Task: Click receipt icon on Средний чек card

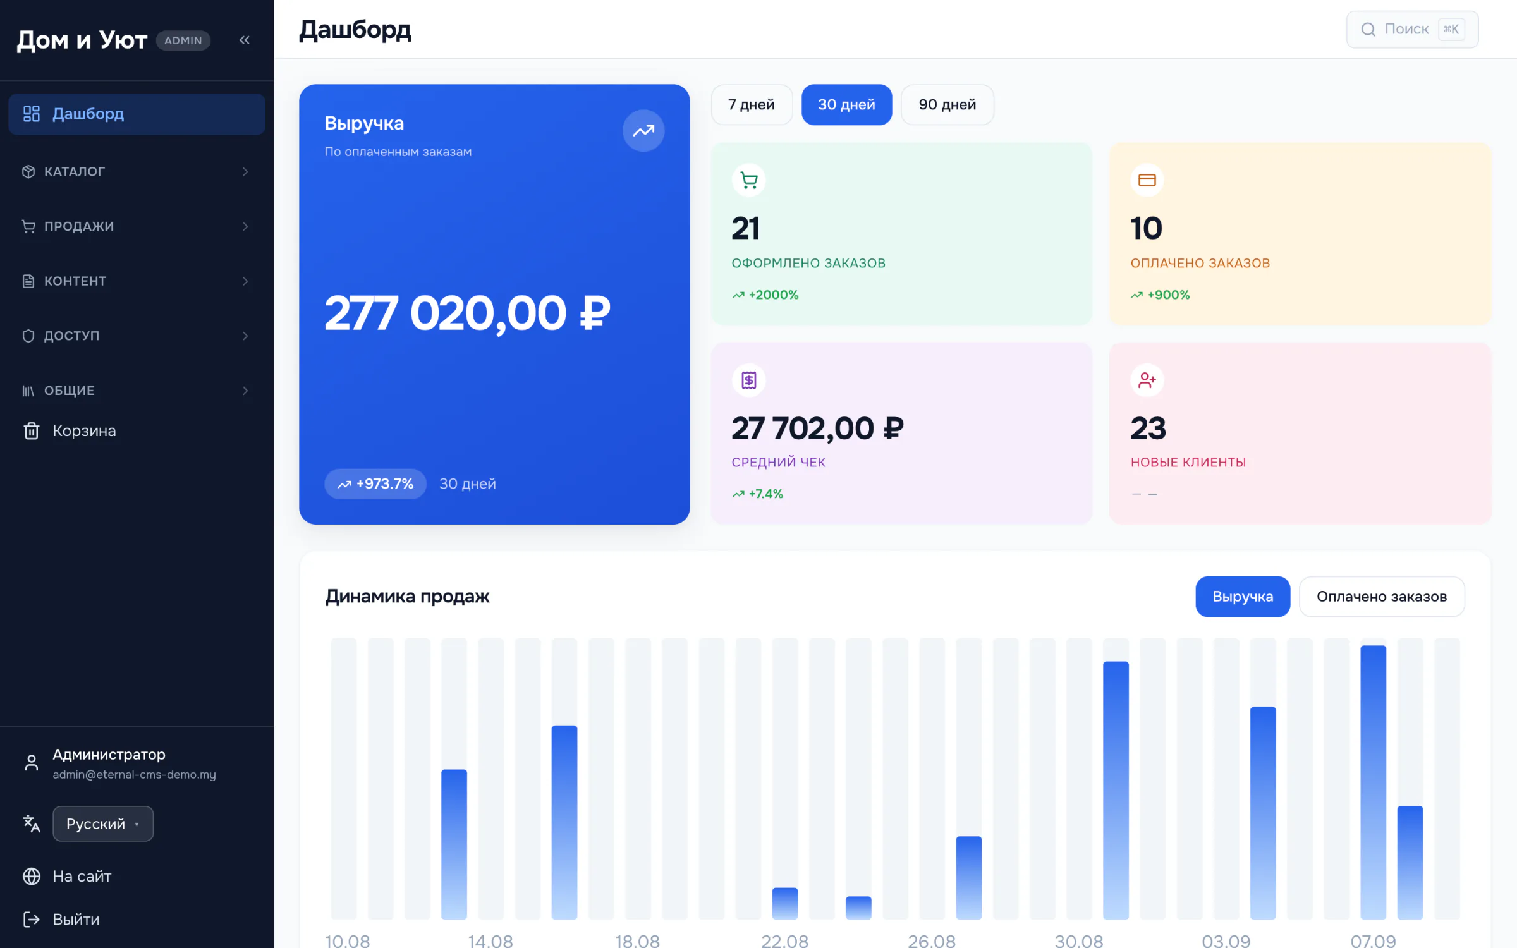Action: [x=749, y=380]
